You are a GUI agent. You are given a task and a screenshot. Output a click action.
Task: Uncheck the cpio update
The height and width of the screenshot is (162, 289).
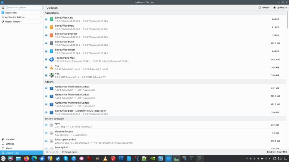[46, 125]
